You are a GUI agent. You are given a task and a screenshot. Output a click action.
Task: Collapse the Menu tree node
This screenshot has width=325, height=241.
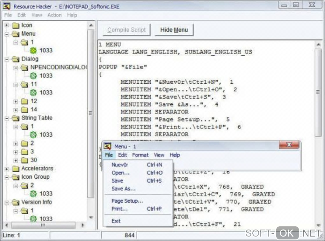point(7,34)
